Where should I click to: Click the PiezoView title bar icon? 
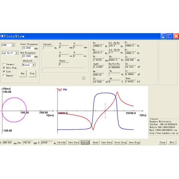(2, 36)
